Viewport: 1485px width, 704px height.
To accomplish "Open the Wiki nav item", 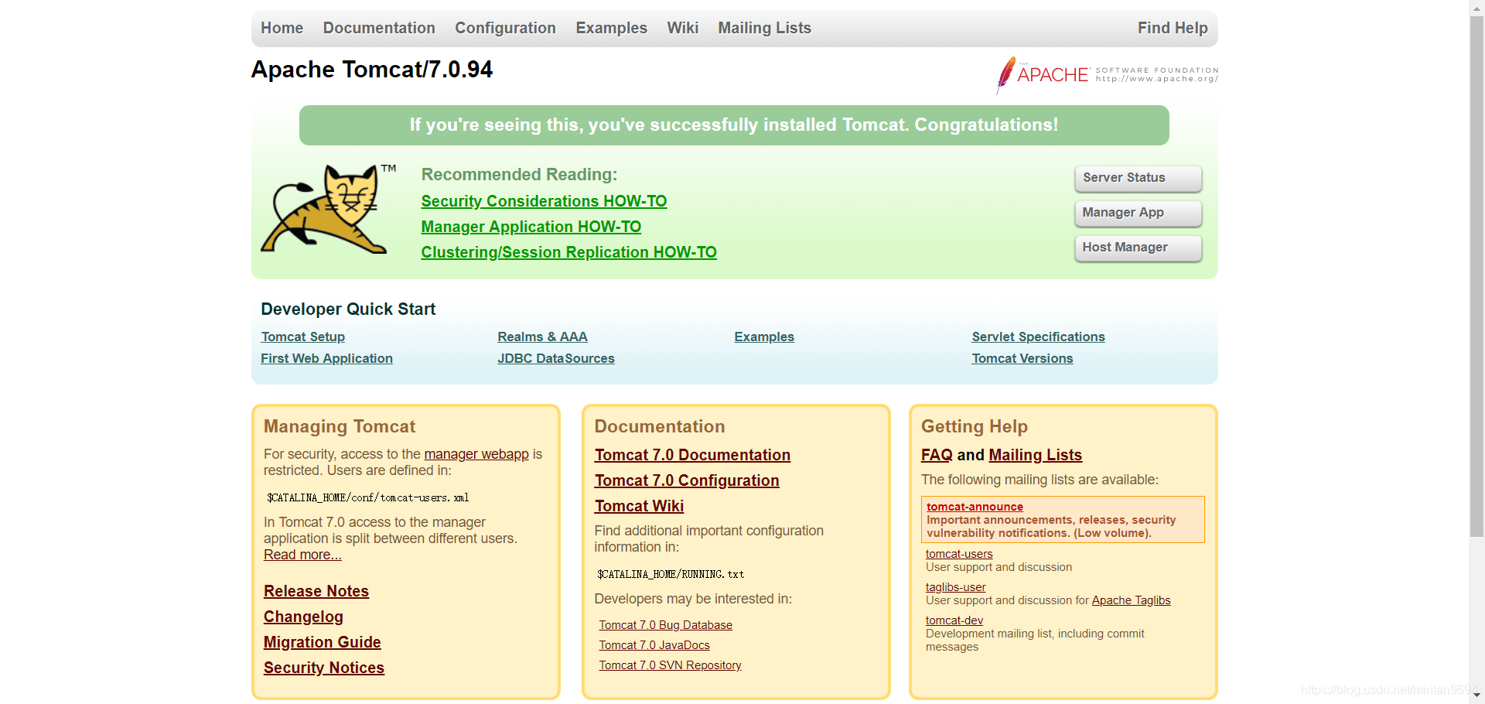I will (x=683, y=28).
